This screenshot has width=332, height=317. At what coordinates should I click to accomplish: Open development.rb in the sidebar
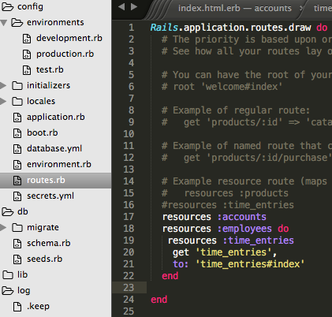coord(69,39)
